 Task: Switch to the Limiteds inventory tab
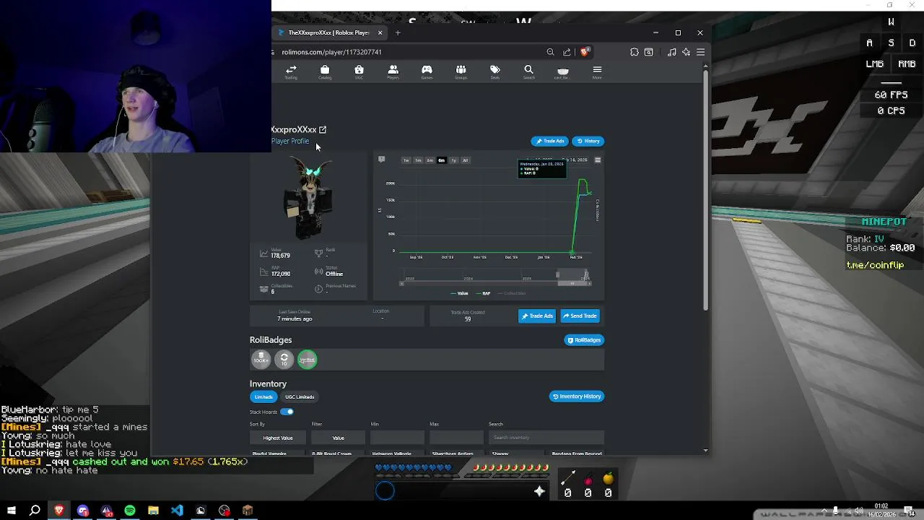[263, 396]
